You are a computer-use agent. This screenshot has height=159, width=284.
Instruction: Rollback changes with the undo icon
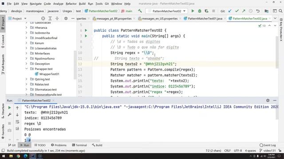(x=258, y=11)
